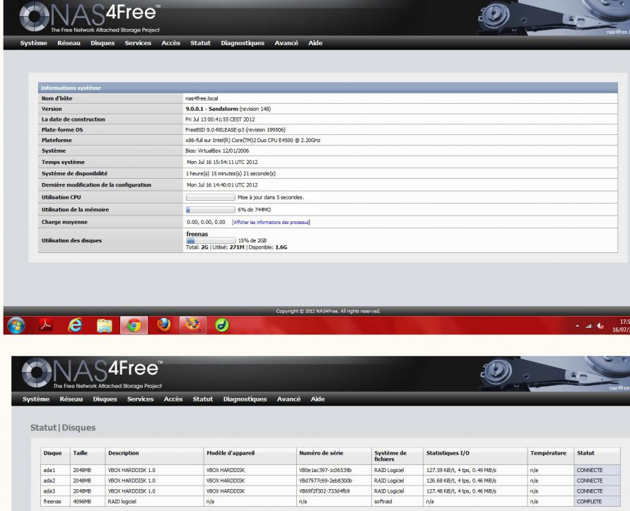630x511 pixels.
Task: Open Réseau menu on the system info page
Action: (69, 43)
